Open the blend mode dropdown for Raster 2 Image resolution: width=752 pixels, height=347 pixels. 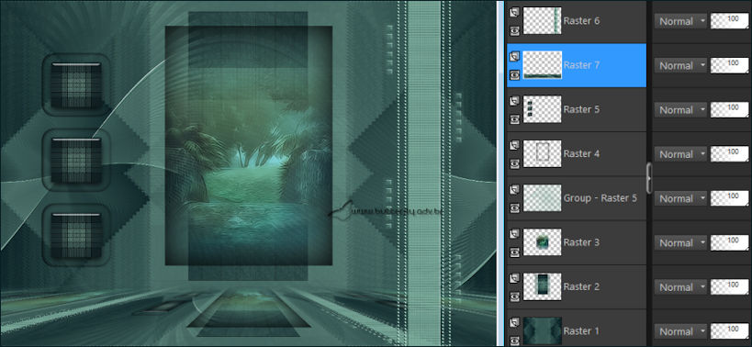680,287
